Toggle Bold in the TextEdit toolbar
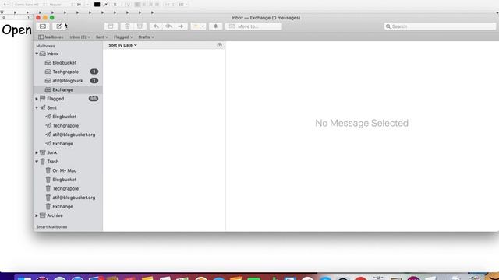Viewport: 499px width, 280px height. point(115,5)
